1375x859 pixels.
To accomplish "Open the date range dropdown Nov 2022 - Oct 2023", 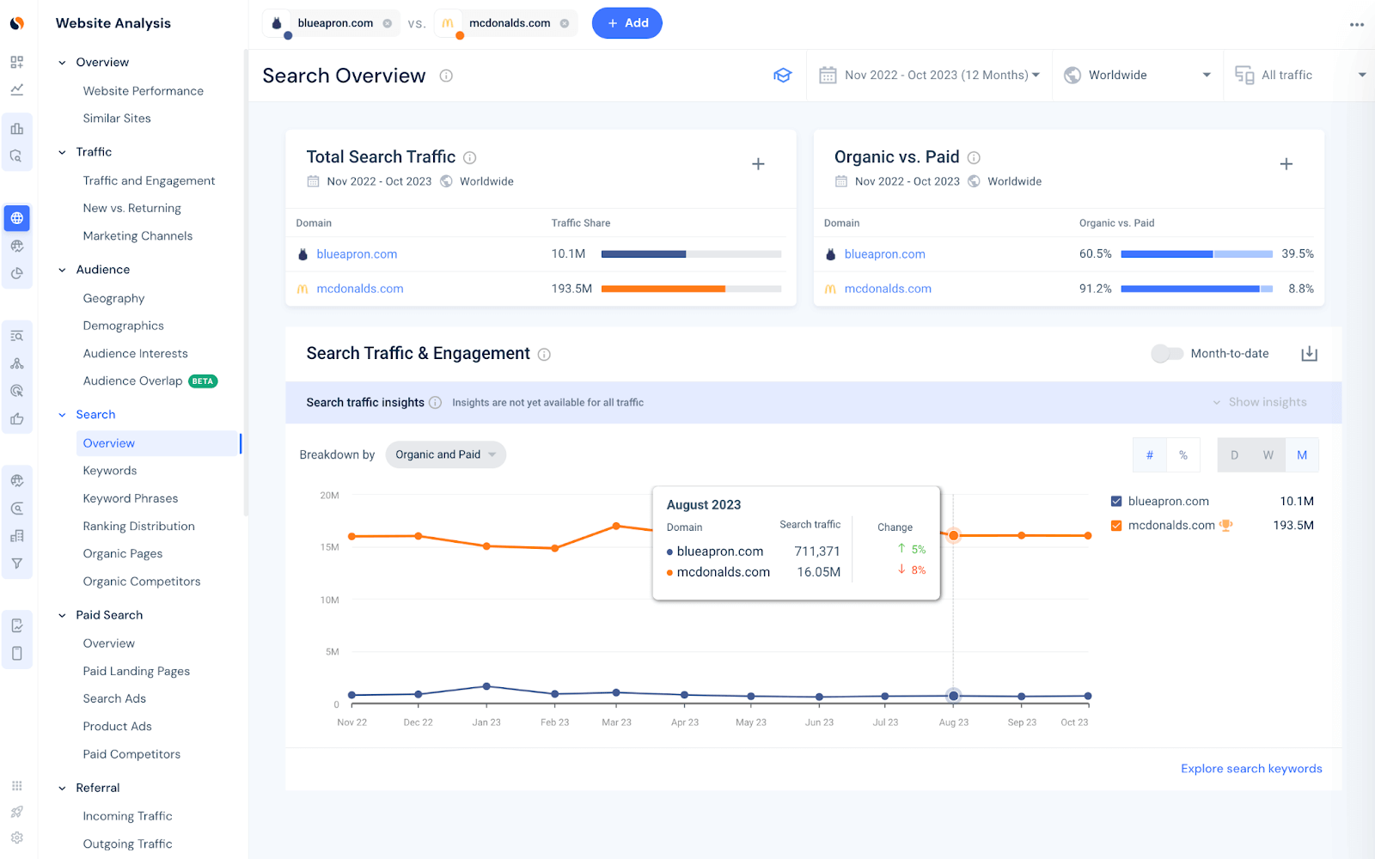I will click(x=929, y=76).
